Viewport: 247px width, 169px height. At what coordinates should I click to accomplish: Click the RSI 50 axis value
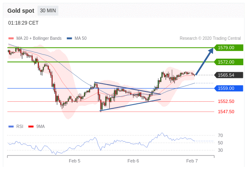tap(220, 143)
